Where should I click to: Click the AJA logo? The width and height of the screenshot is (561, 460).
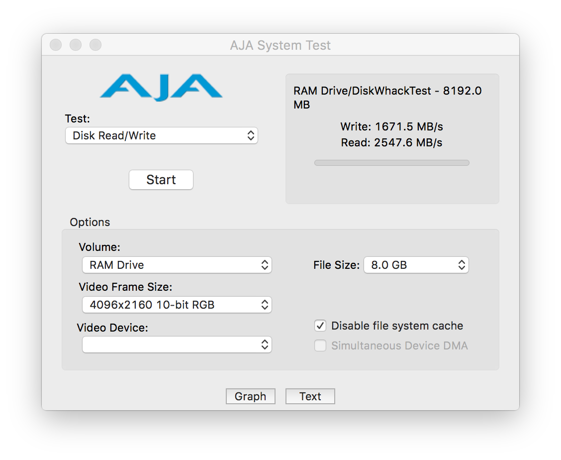161,88
